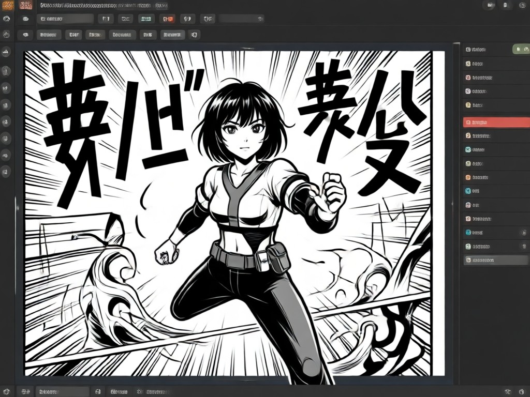Open the orange patterned app icon
The width and height of the screenshot is (530, 397).
pos(7,5)
